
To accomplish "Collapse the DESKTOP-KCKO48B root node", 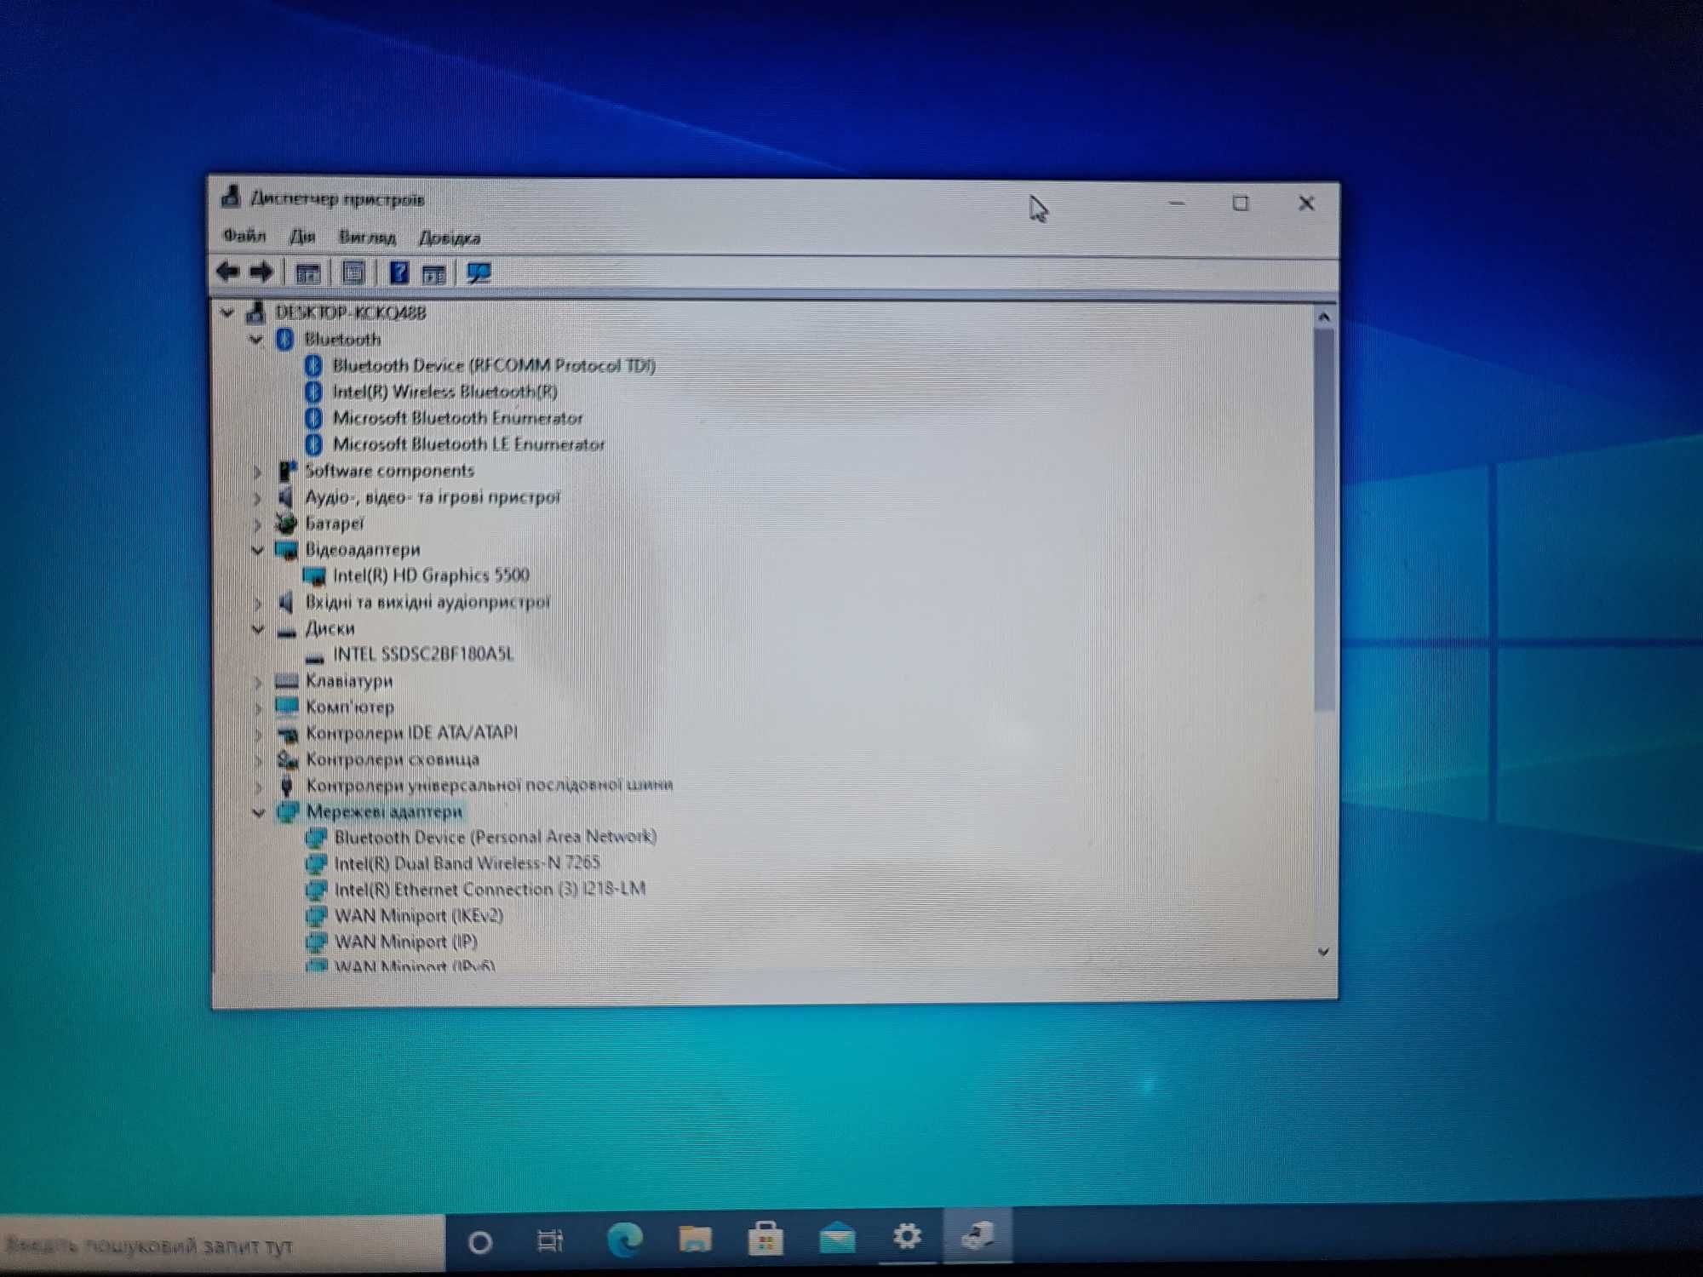I will click(x=227, y=312).
